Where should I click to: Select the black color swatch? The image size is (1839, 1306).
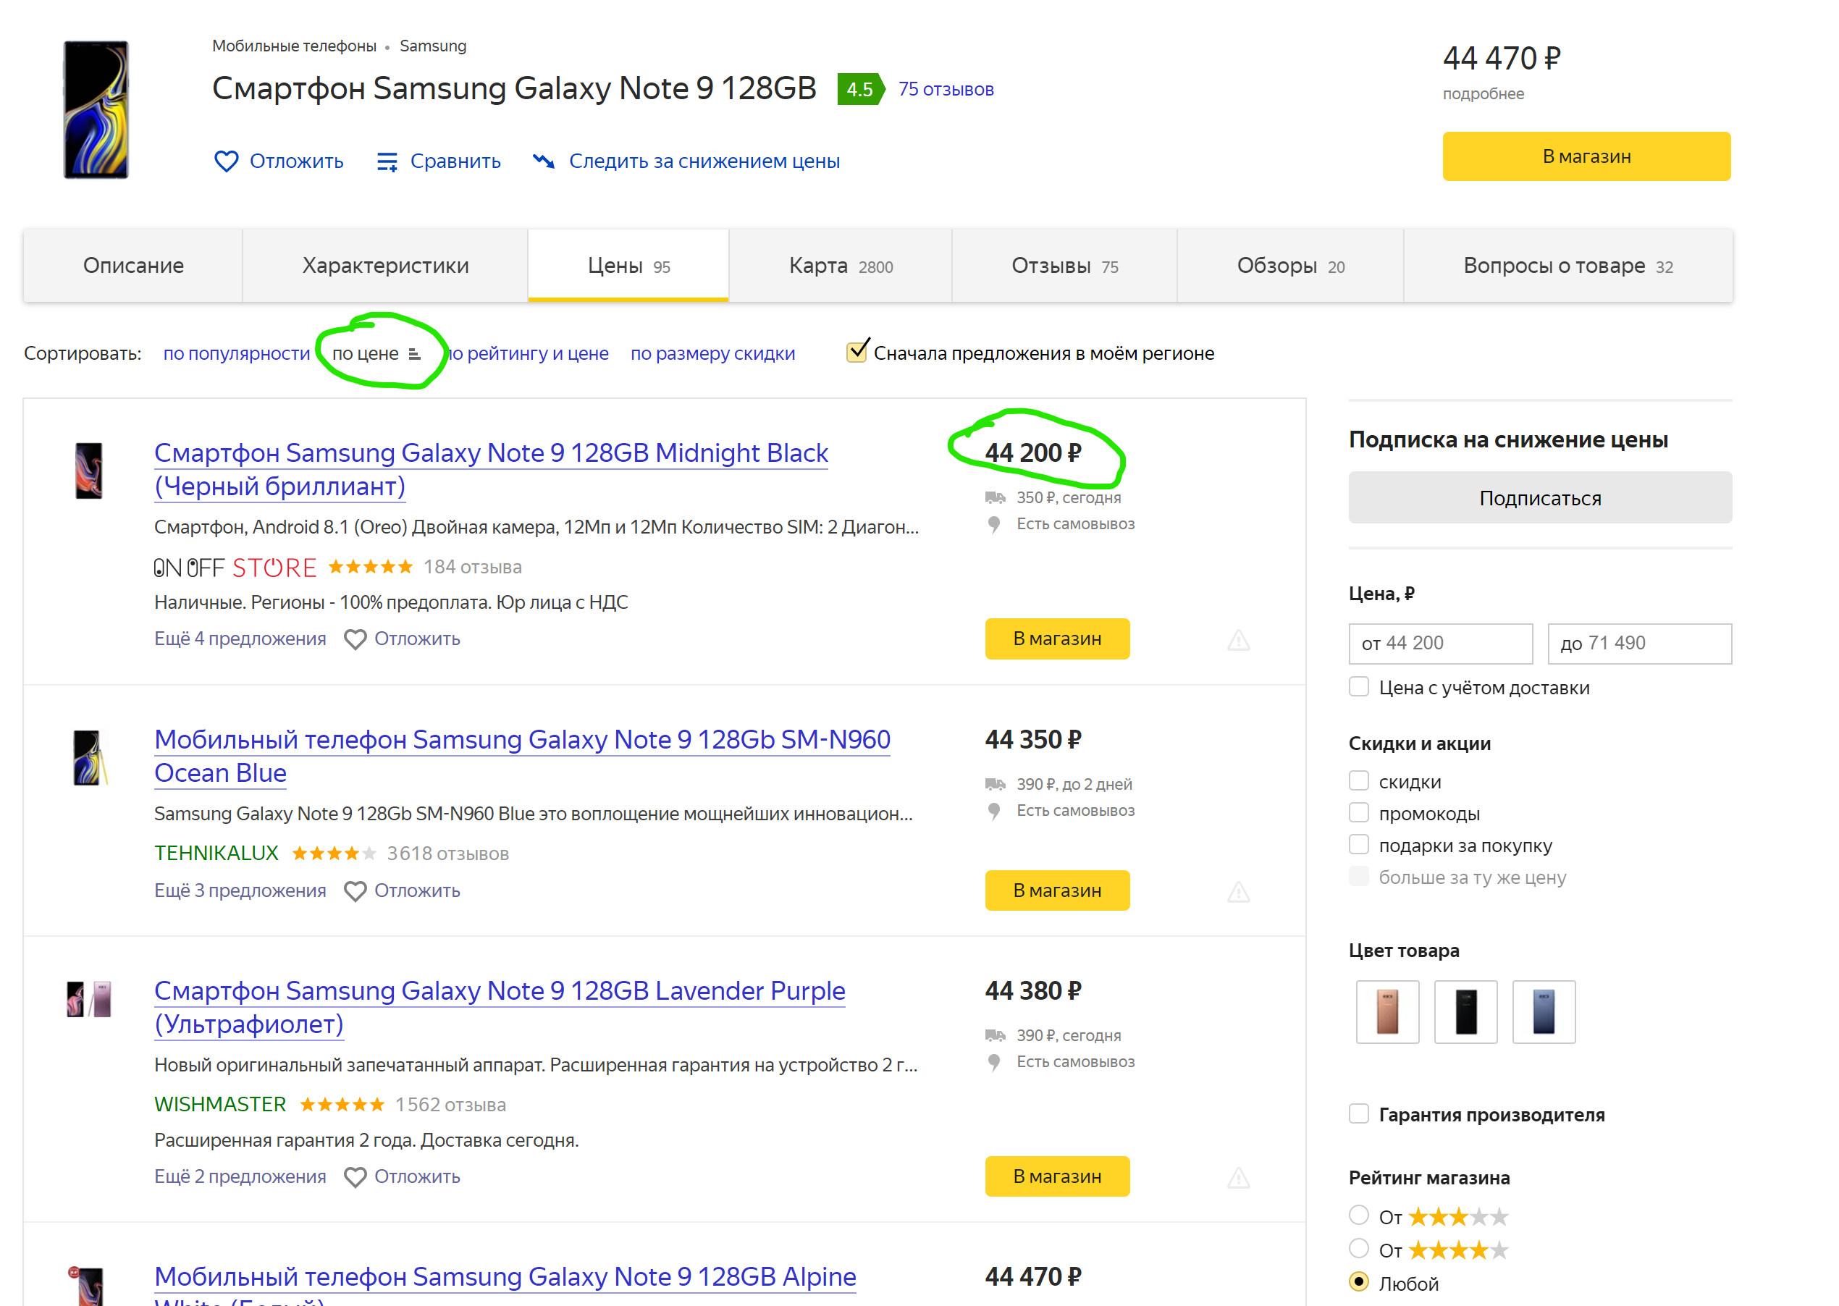(1465, 1013)
